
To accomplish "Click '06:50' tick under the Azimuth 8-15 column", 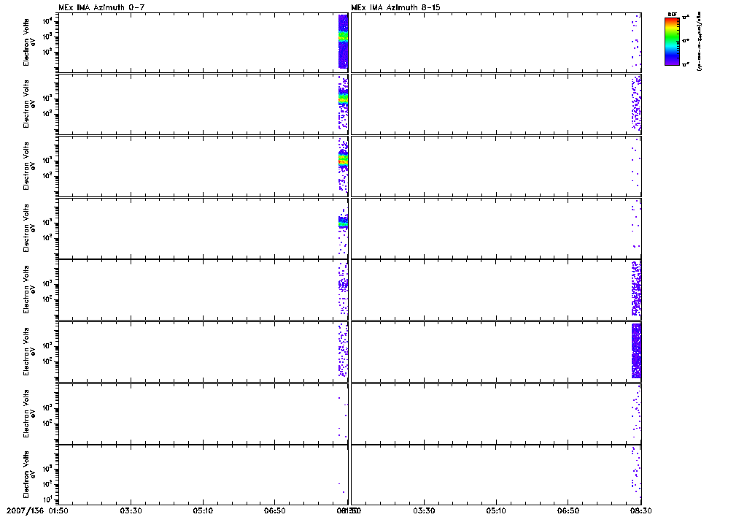I will pyautogui.click(x=568, y=511).
